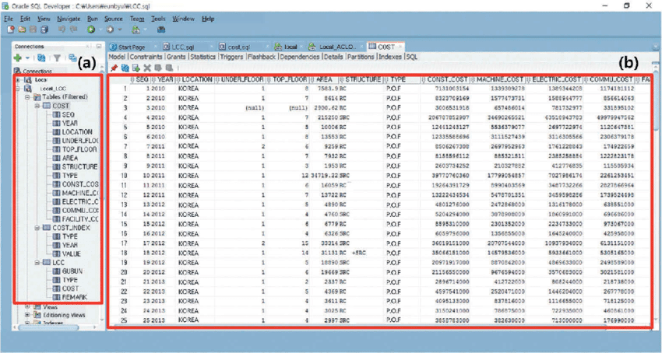Click the Save All icon
662x353 pixels.
(x=44, y=30)
